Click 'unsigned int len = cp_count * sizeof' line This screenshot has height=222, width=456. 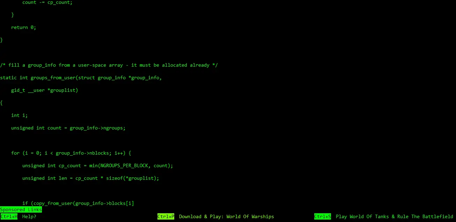pyautogui.click(x=91, y=178)
